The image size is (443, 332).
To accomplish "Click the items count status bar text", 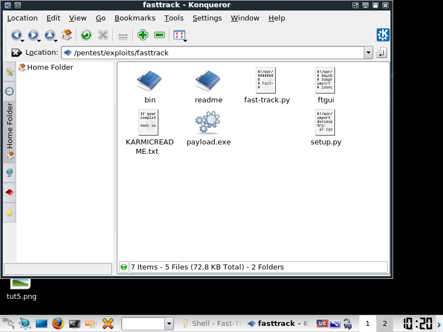I will [207, 267].
